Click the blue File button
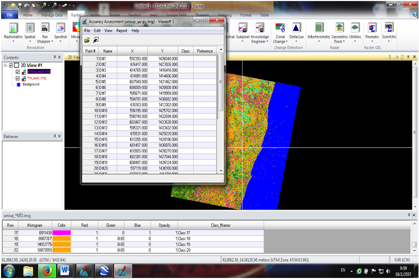Screen dimensions: 419x279 pos(9,15)
